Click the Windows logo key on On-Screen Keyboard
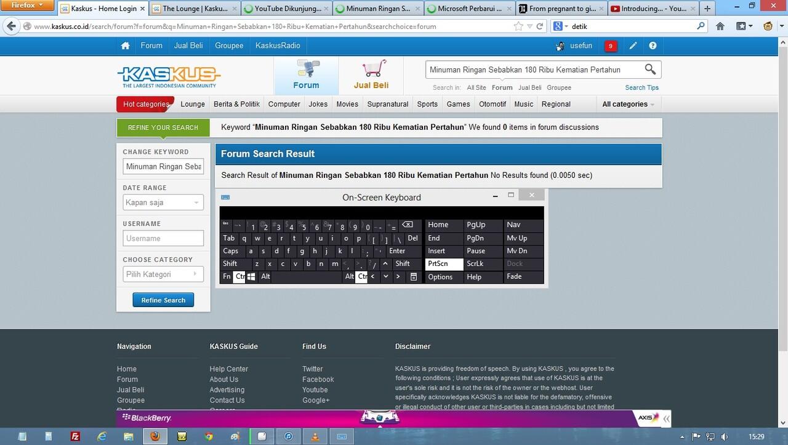This screenshot has height=445, width=788. click(252, 277)
